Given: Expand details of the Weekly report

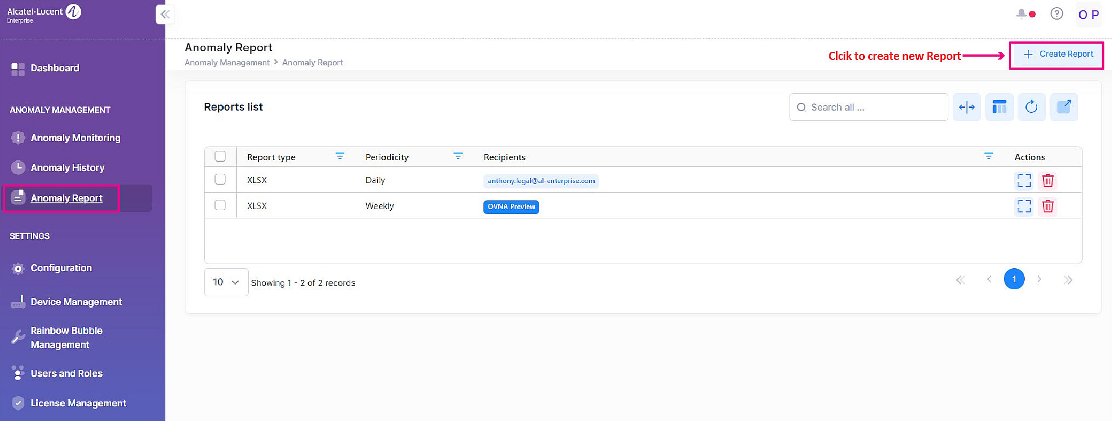Looking at the screenshot, I should 1024,206.
